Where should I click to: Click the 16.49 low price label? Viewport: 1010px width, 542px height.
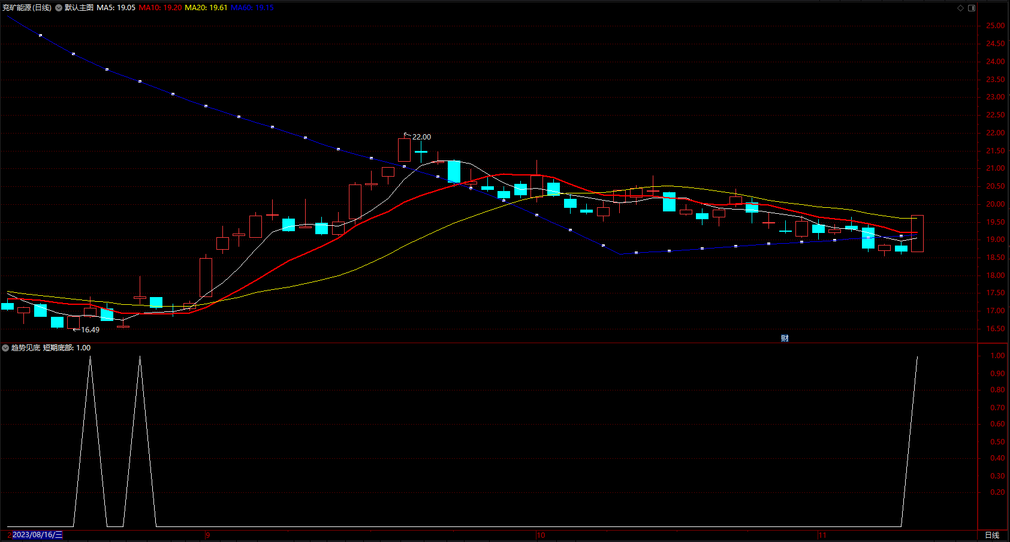coord(91,330)
